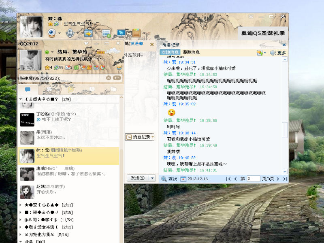The width and height of the screenshot is (324, 243).
Task: Switch to the 本地消息 tab
Action: (x=170, y=52)
